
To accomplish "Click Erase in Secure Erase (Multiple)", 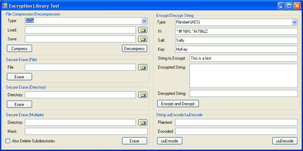I will pos(134,141).
